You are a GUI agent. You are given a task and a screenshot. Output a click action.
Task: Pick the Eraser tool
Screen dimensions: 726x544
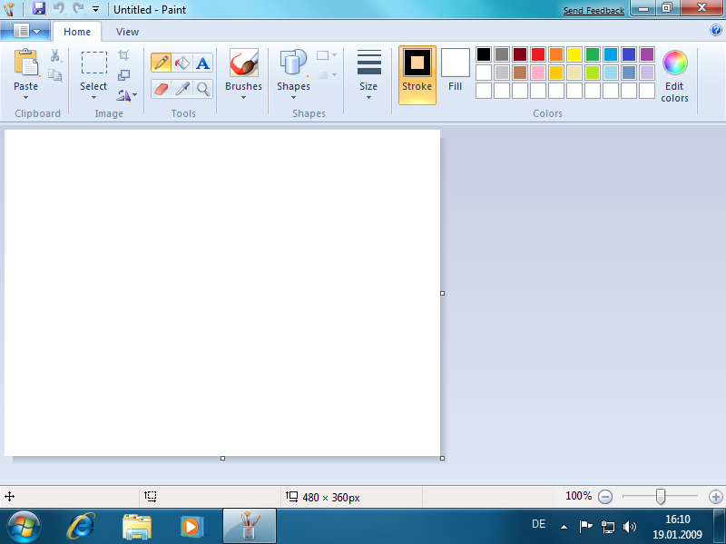point(161,88)
